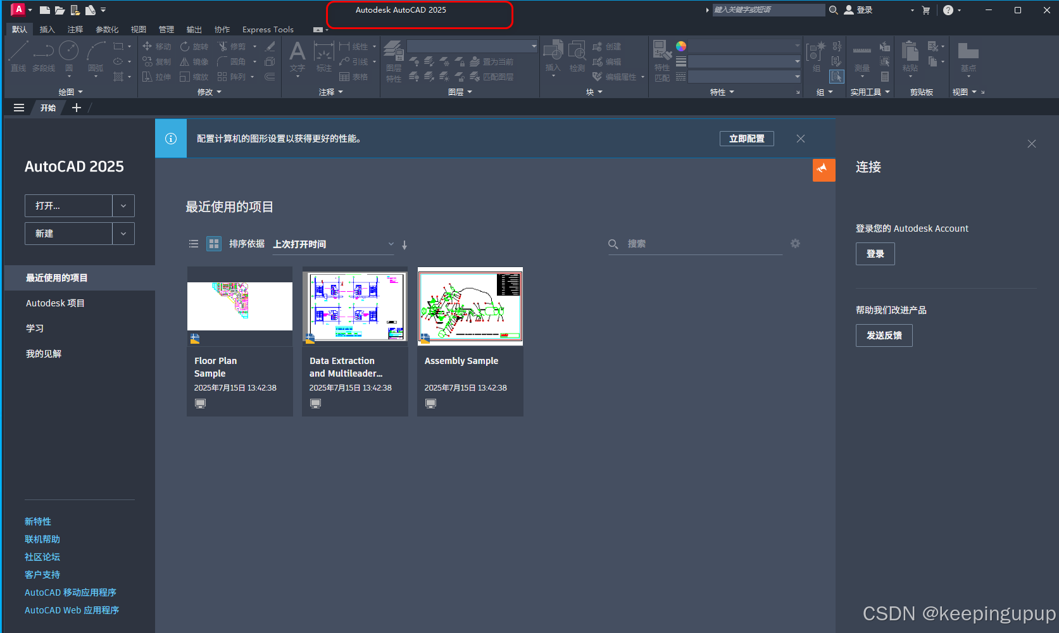Screen dimensions: 1059x633
Task: Click the AutoCAD Web 应用程序 link
Action: click(x=71, y=610)
